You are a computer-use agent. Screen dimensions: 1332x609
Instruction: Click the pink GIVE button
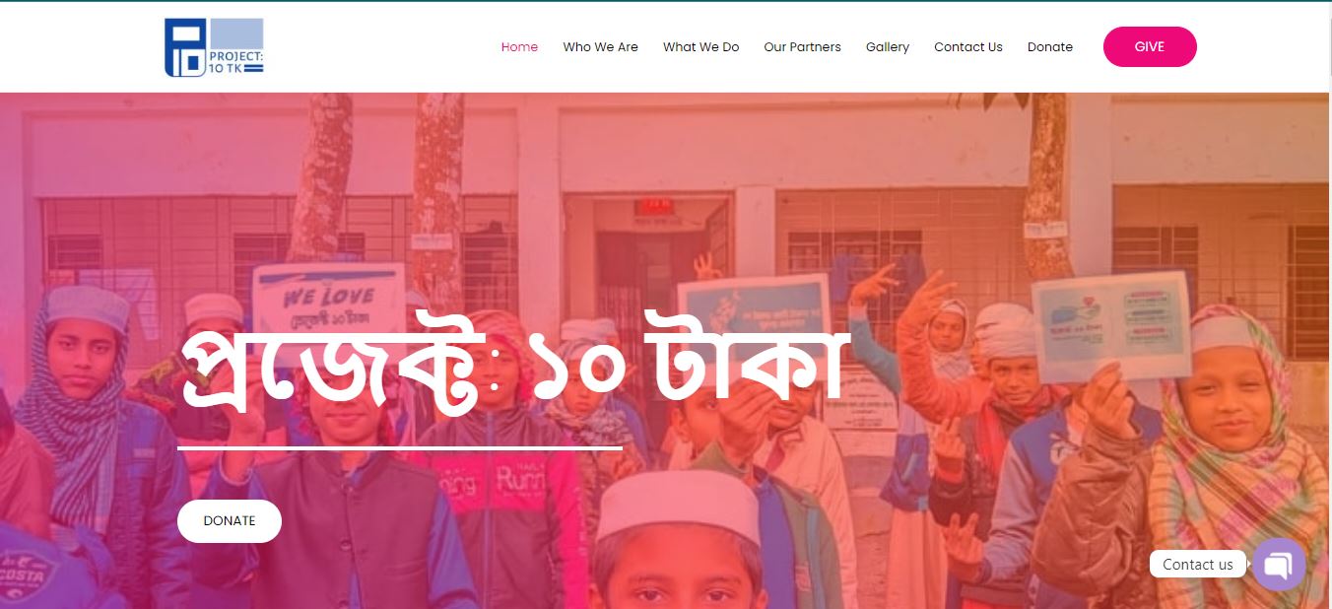pyautogui.click(x=1150, y=47)
